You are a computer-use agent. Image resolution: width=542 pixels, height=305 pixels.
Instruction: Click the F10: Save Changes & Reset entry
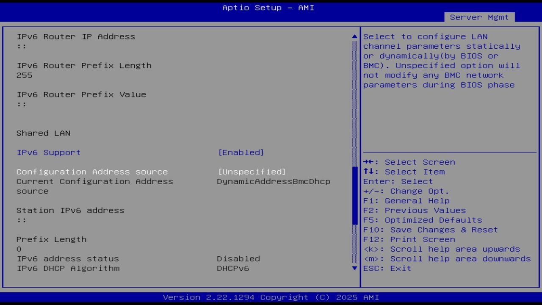tap(430, 230)
